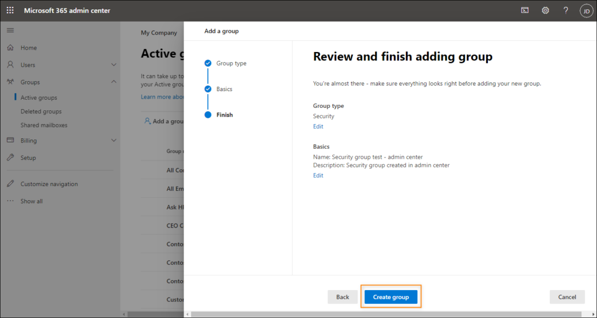Click the Back button

tap(343, 297)
